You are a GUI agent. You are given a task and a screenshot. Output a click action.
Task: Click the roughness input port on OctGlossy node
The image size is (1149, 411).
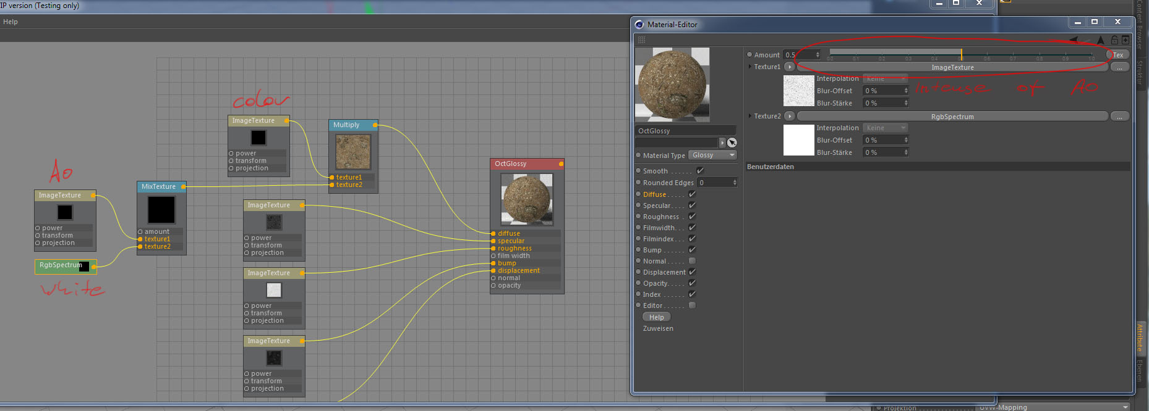click(493, 249)
